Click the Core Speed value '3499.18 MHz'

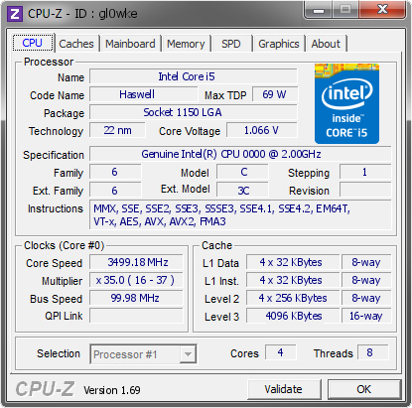coord(136,262)
